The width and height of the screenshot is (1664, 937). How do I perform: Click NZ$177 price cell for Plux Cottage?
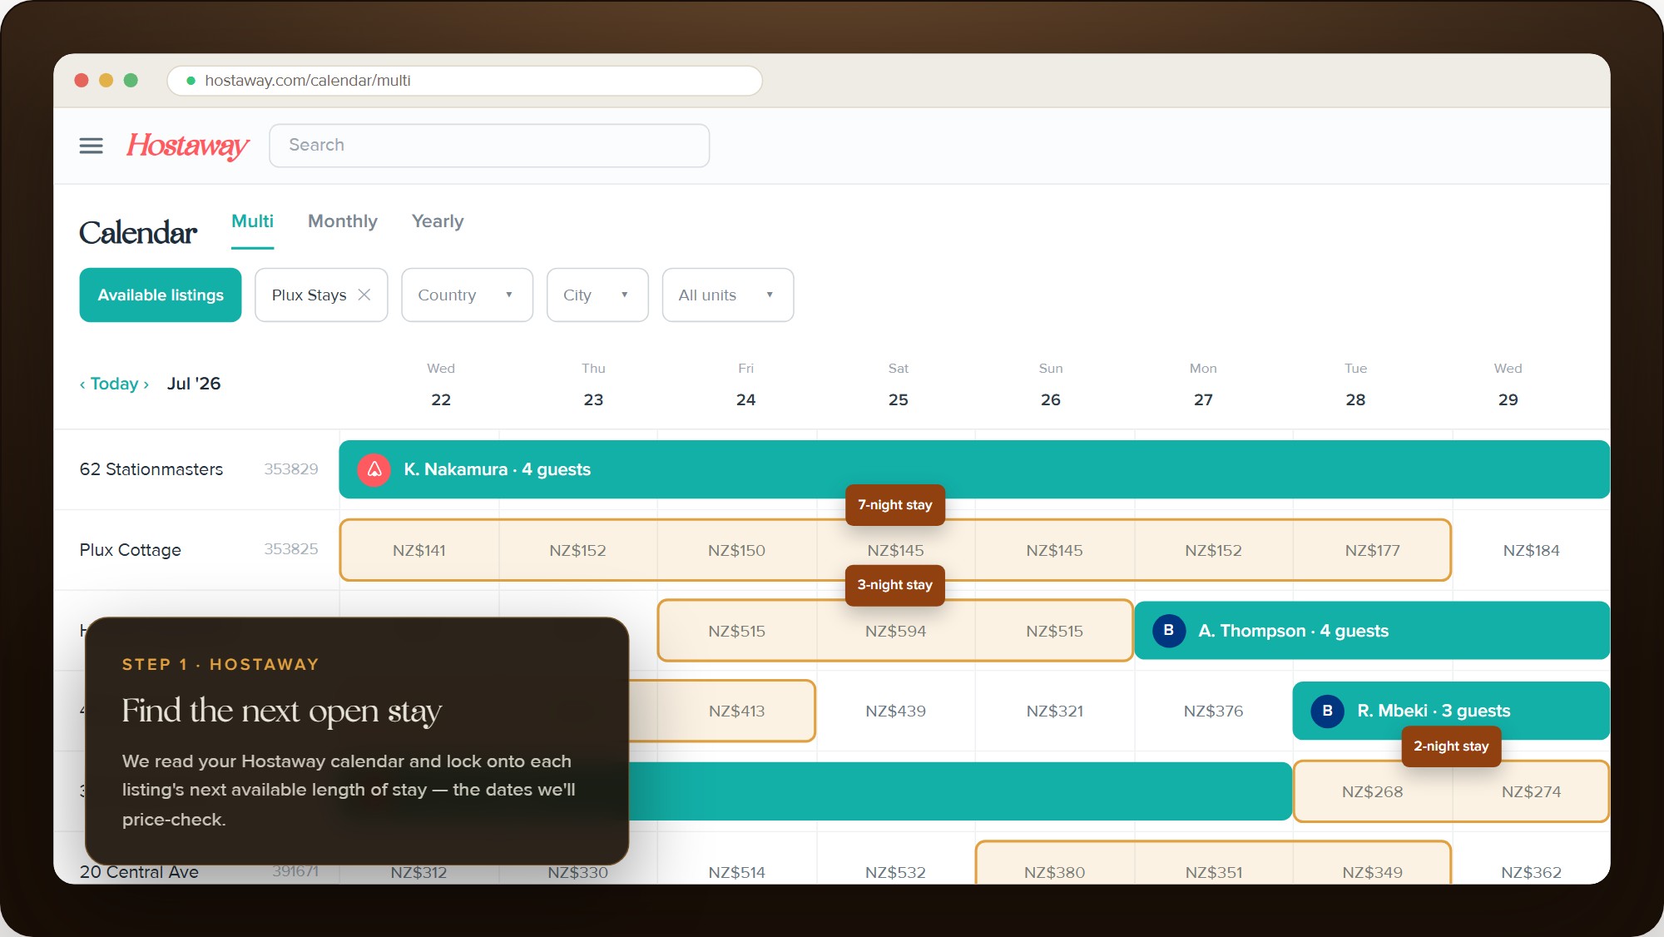[x=1372, y=550]
